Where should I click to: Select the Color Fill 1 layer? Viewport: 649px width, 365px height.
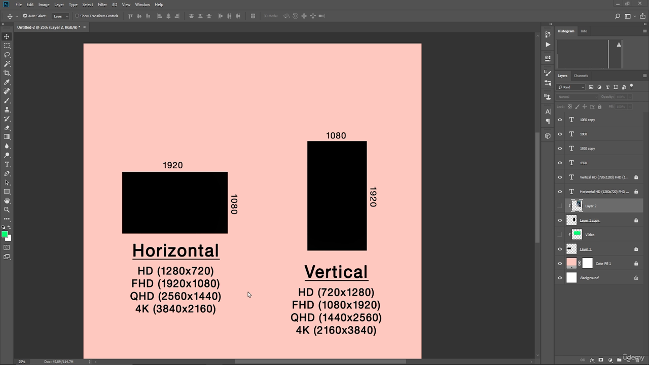(x=603, y=264)
